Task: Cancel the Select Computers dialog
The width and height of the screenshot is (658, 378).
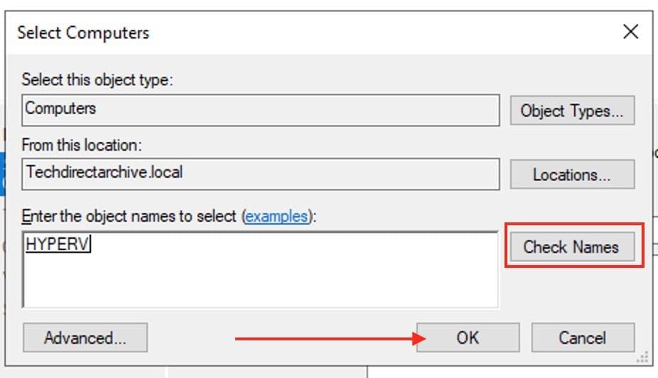Action: point(583,337)
